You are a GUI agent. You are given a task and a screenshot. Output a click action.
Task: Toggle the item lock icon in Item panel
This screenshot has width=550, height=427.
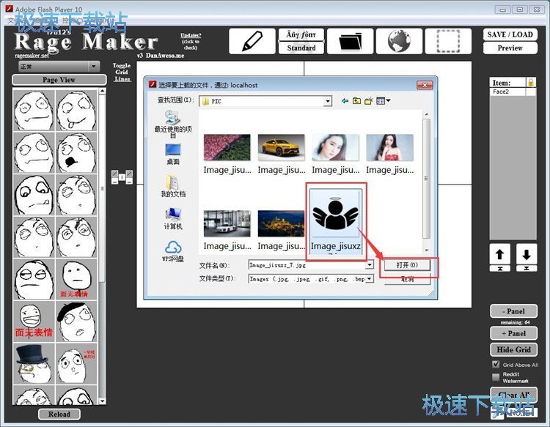point(531,83)
